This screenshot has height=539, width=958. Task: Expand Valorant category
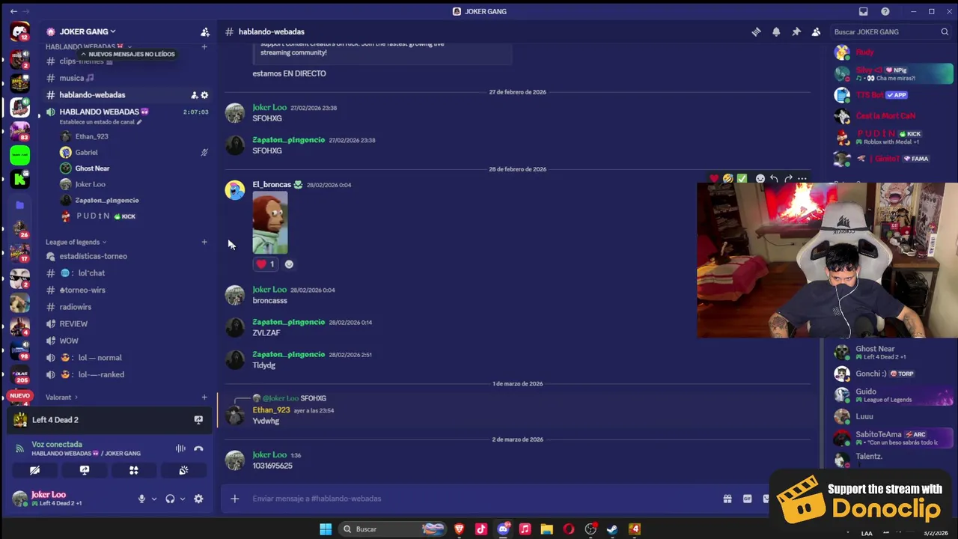tap(61, 398)
